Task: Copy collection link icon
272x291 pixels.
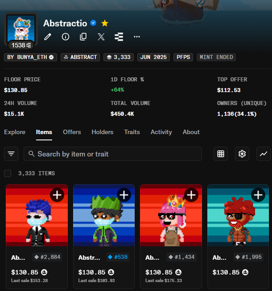Action: (x=83, y=37)
